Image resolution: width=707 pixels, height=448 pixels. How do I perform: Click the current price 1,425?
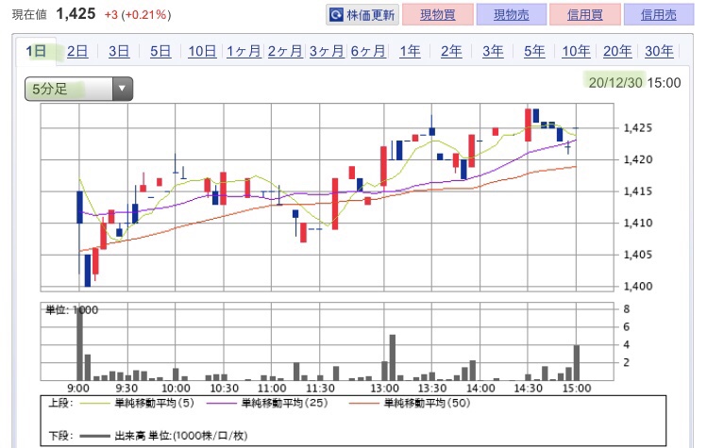[76, 13]
